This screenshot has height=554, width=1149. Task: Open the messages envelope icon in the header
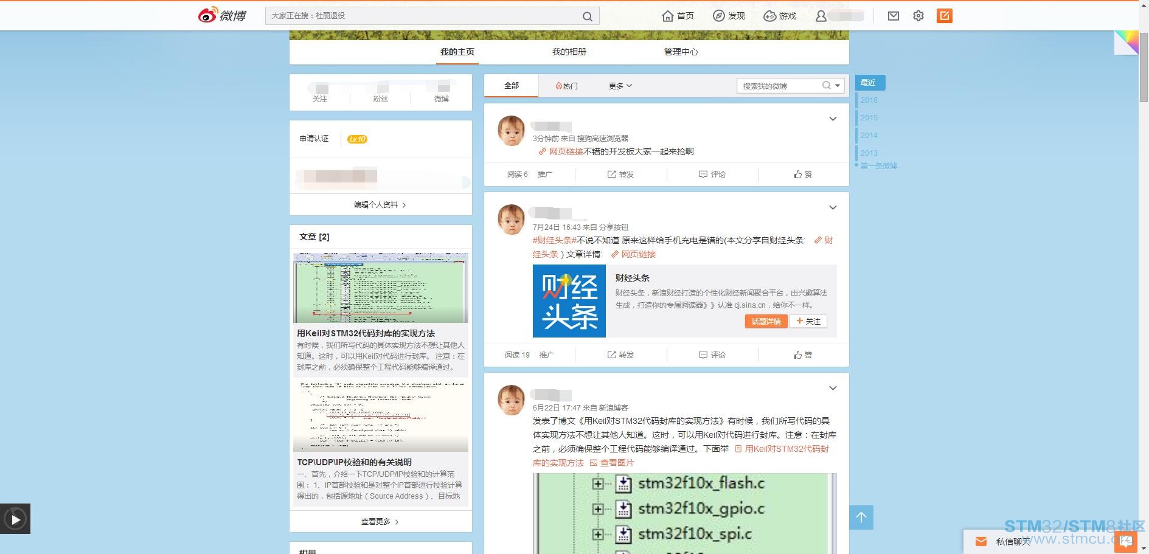tap(893, 16)
